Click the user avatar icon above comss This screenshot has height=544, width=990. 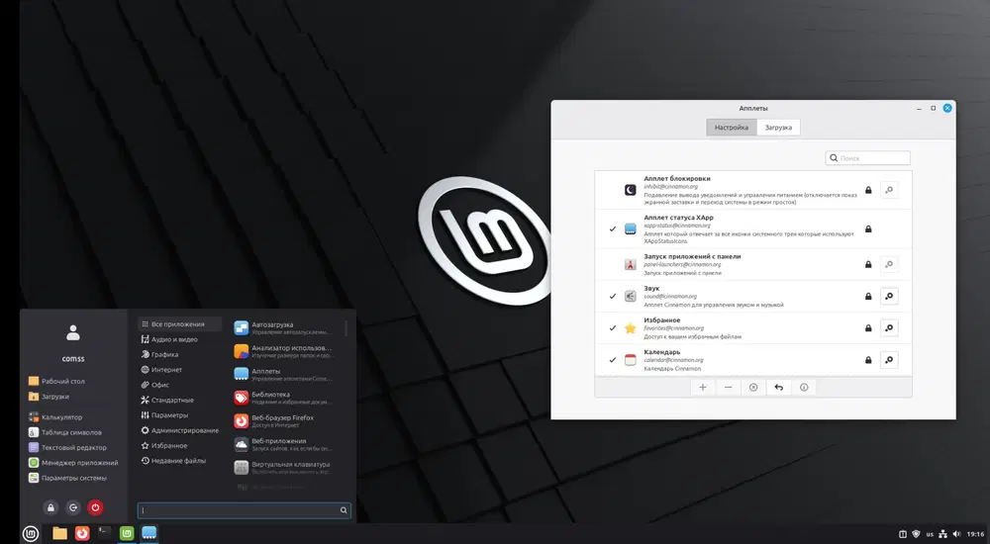pos(73,332)
